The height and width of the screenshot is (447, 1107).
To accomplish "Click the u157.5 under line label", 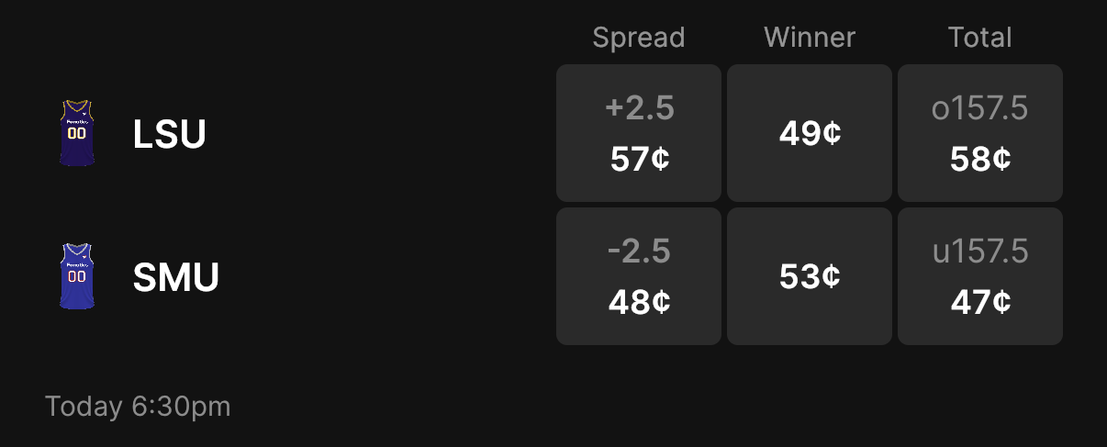I will point(980,251).
